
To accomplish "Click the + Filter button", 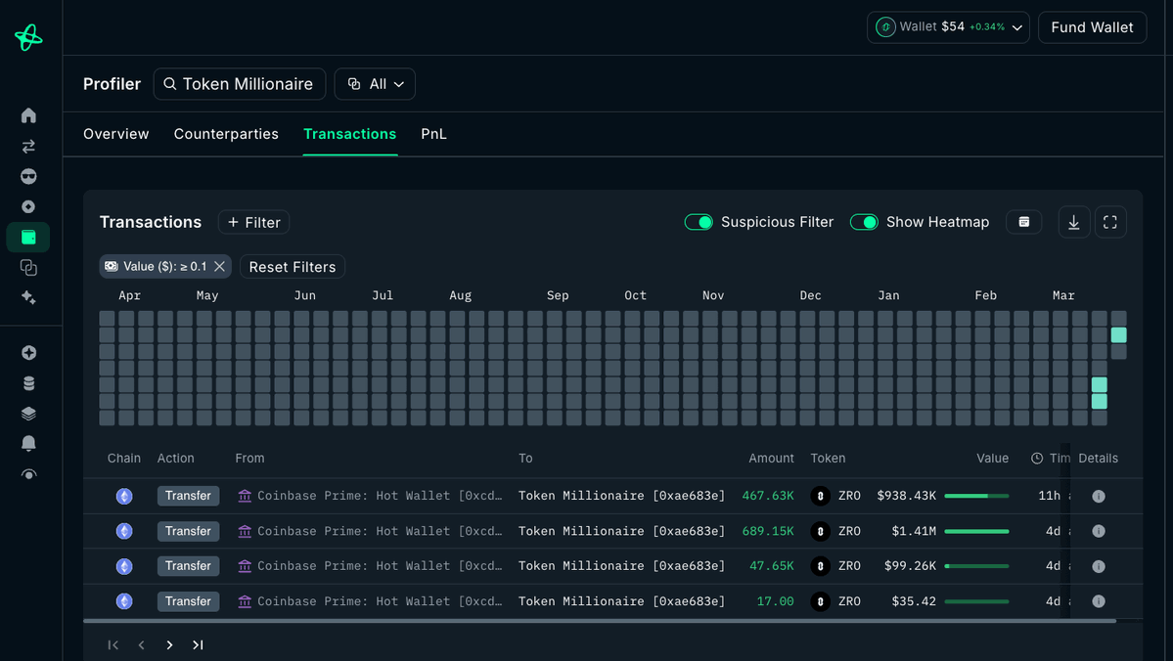I will (x=253, y=222).
